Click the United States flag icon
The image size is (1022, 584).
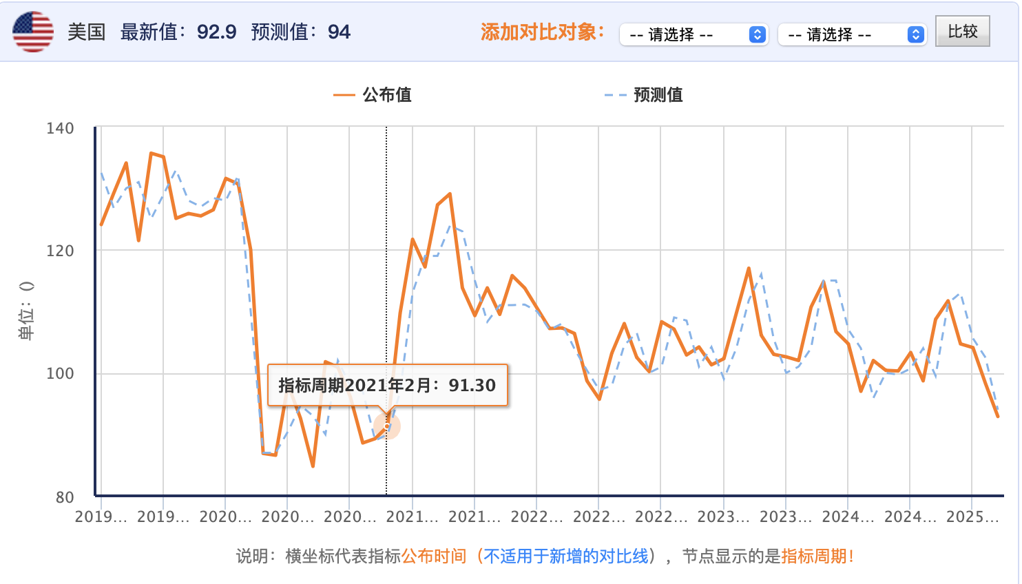[32, 30]
